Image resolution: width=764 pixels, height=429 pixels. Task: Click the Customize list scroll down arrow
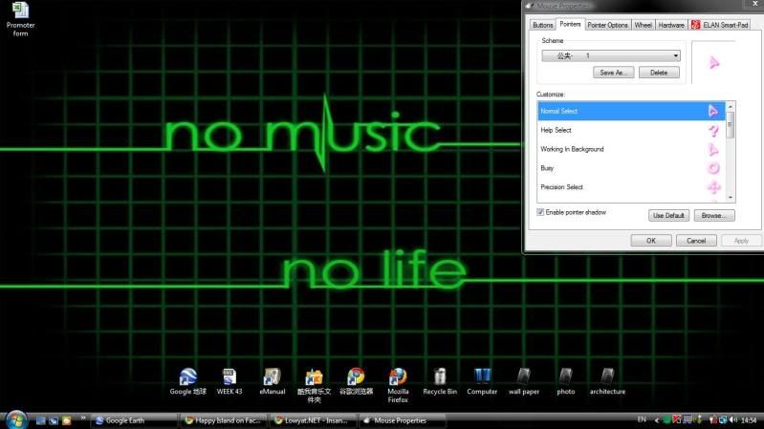[x=731, y=197]
